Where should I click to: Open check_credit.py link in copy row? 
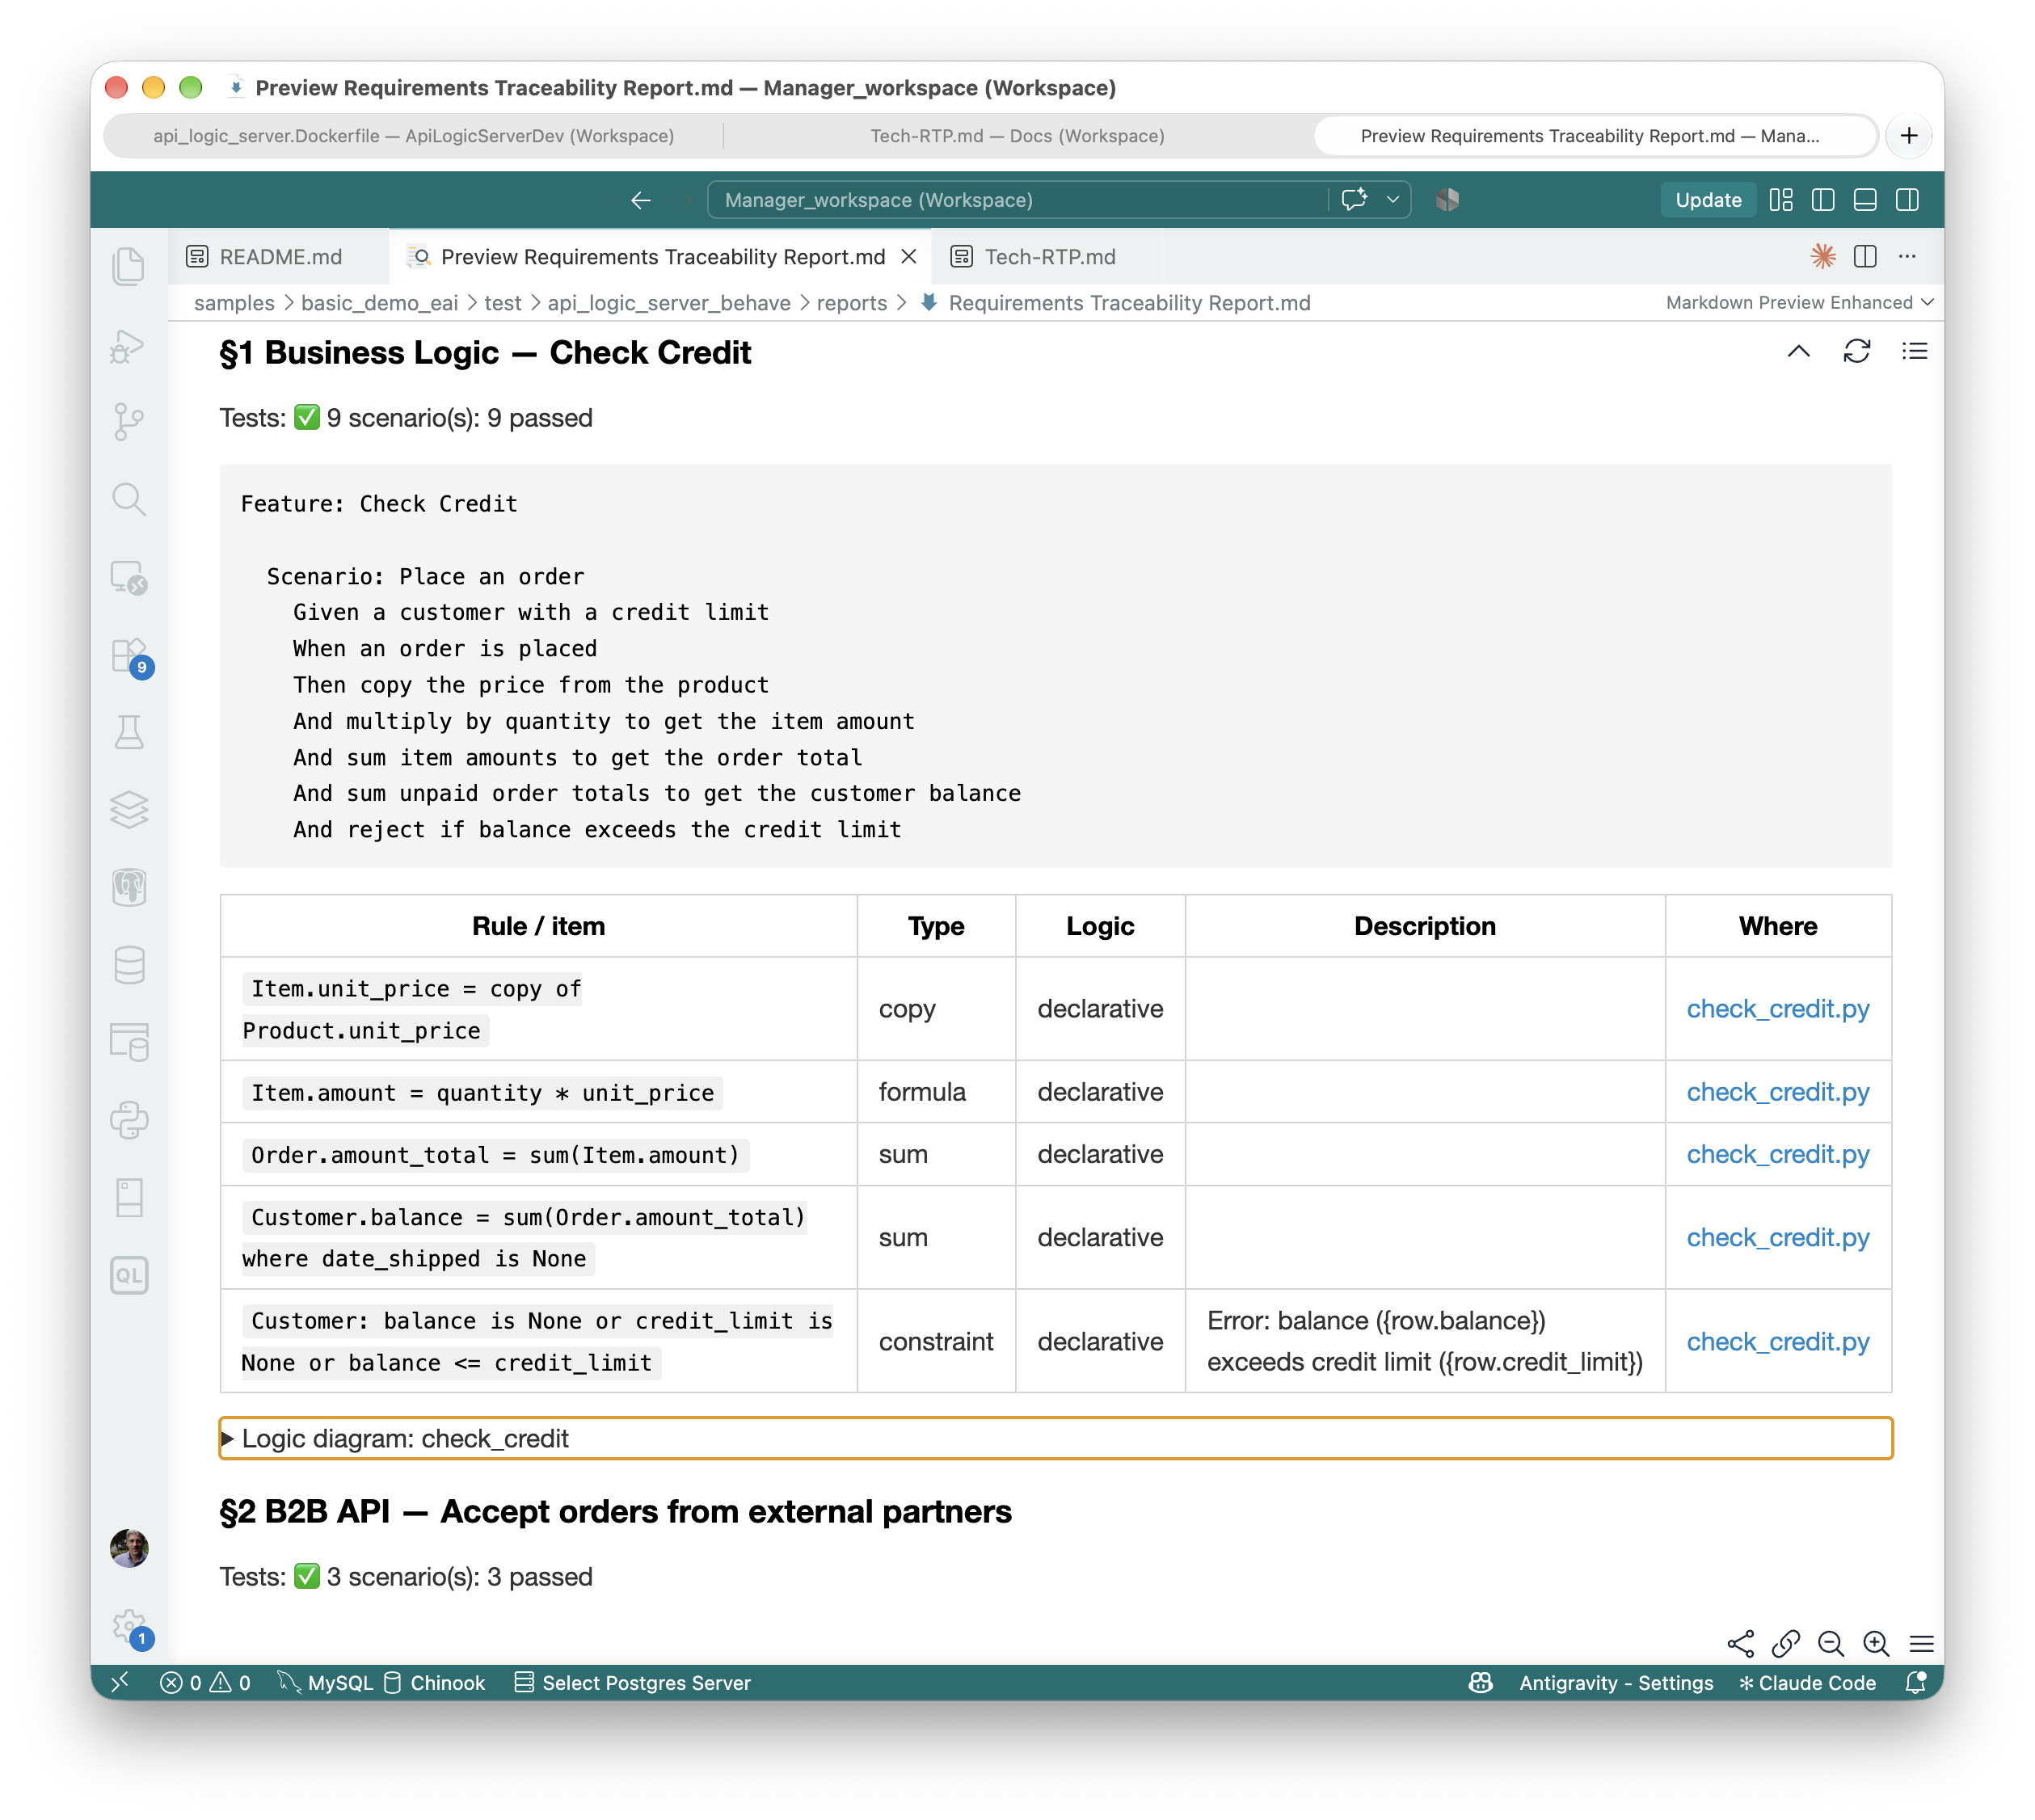tap(1777, 1009)
